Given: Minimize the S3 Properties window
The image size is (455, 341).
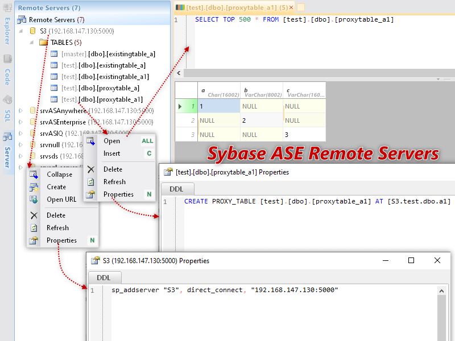Looking at the screenshot, I should pos(386,260).
